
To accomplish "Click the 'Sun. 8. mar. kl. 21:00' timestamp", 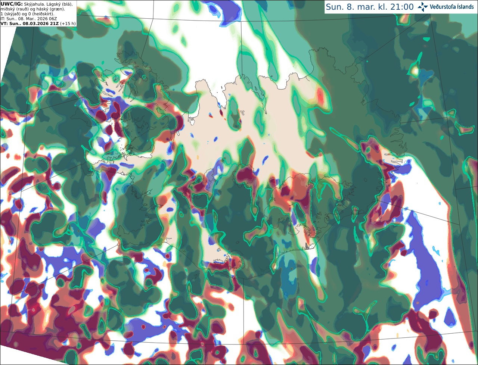I will click(370, 7).
